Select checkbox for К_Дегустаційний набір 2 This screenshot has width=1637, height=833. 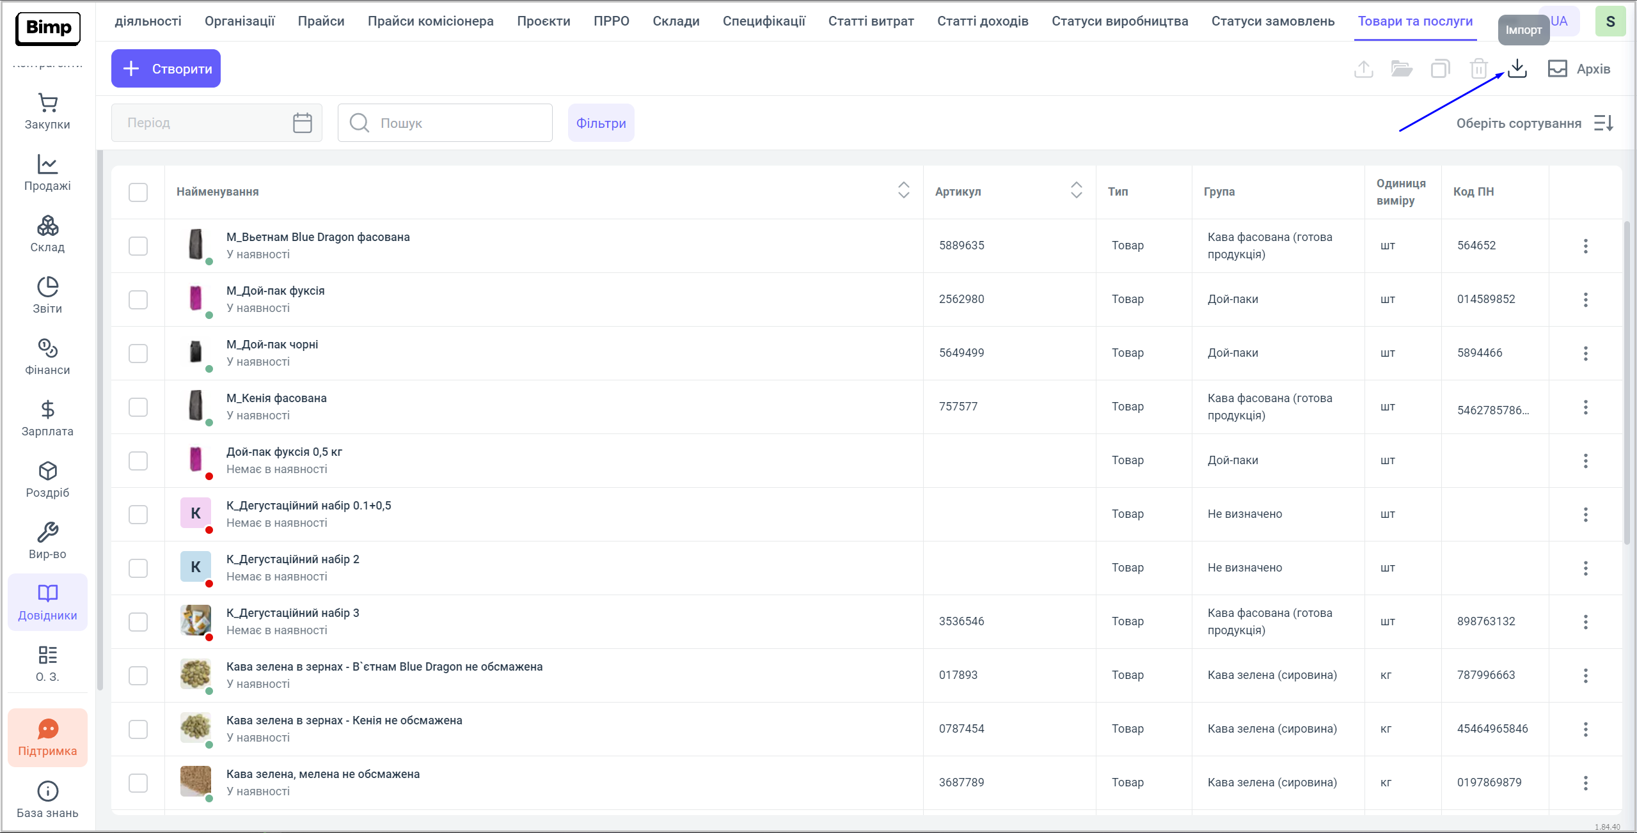138,568
